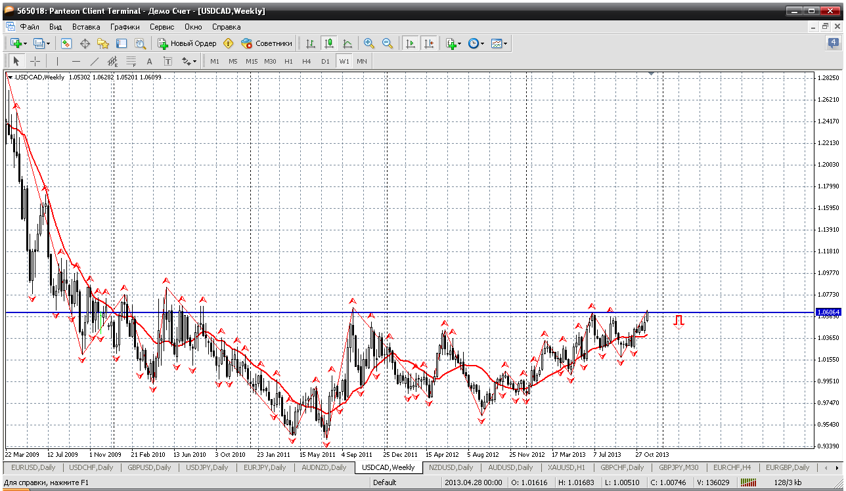846x491 pixels.
Task: Toggle chart auto scroll
Action: click(411, 43)
